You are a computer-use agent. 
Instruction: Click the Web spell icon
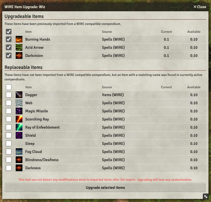(19, 103)
